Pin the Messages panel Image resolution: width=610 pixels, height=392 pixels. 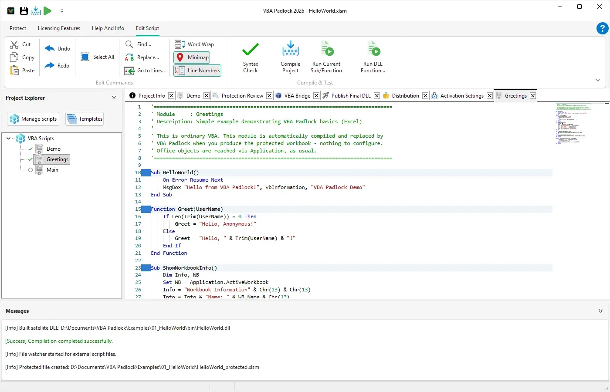click(600, 311)
